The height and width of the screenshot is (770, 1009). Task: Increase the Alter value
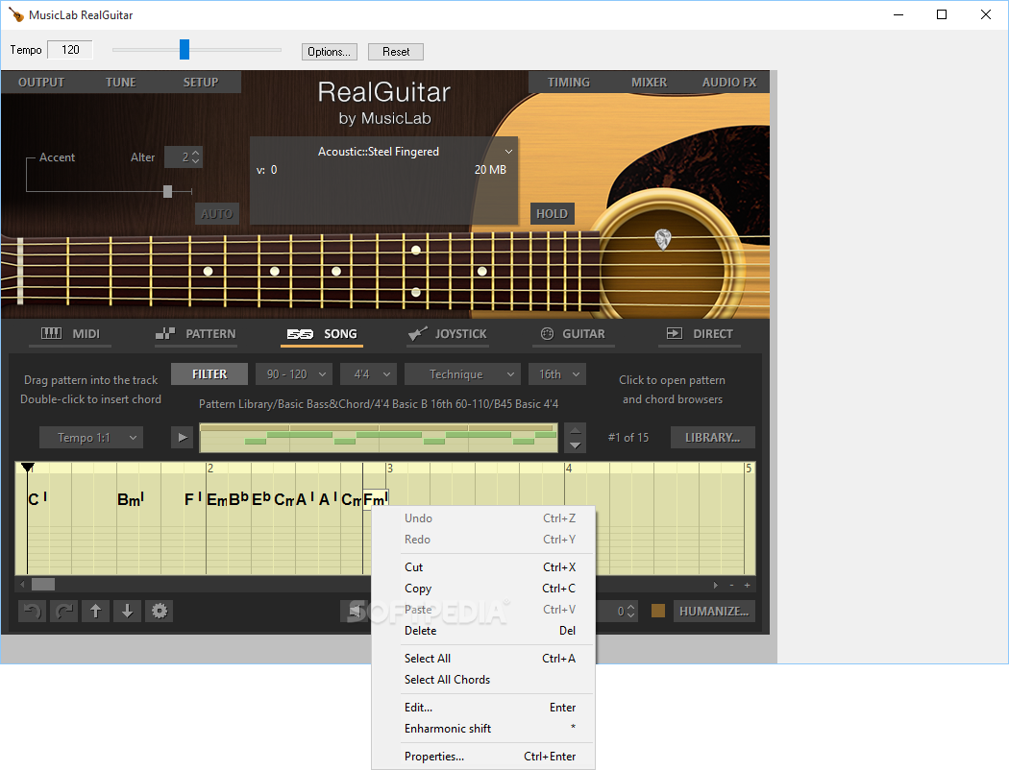196,153
